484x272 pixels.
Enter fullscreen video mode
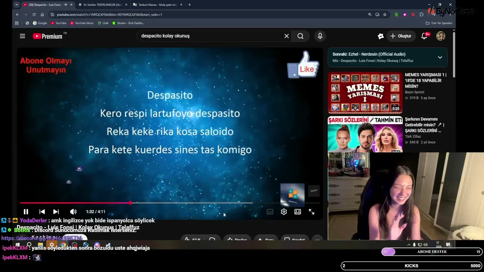(311, 212)
